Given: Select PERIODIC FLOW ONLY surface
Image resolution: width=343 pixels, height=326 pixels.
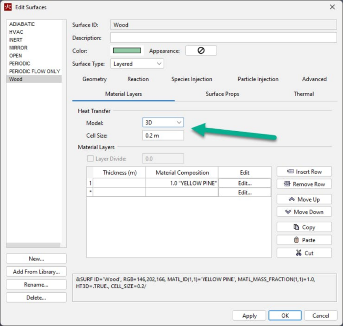Looking at the screenshot, I should click(34, 71).
